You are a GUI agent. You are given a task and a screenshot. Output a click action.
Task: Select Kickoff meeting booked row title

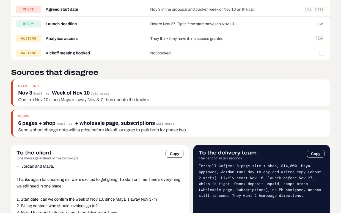[x=68, y=53]
